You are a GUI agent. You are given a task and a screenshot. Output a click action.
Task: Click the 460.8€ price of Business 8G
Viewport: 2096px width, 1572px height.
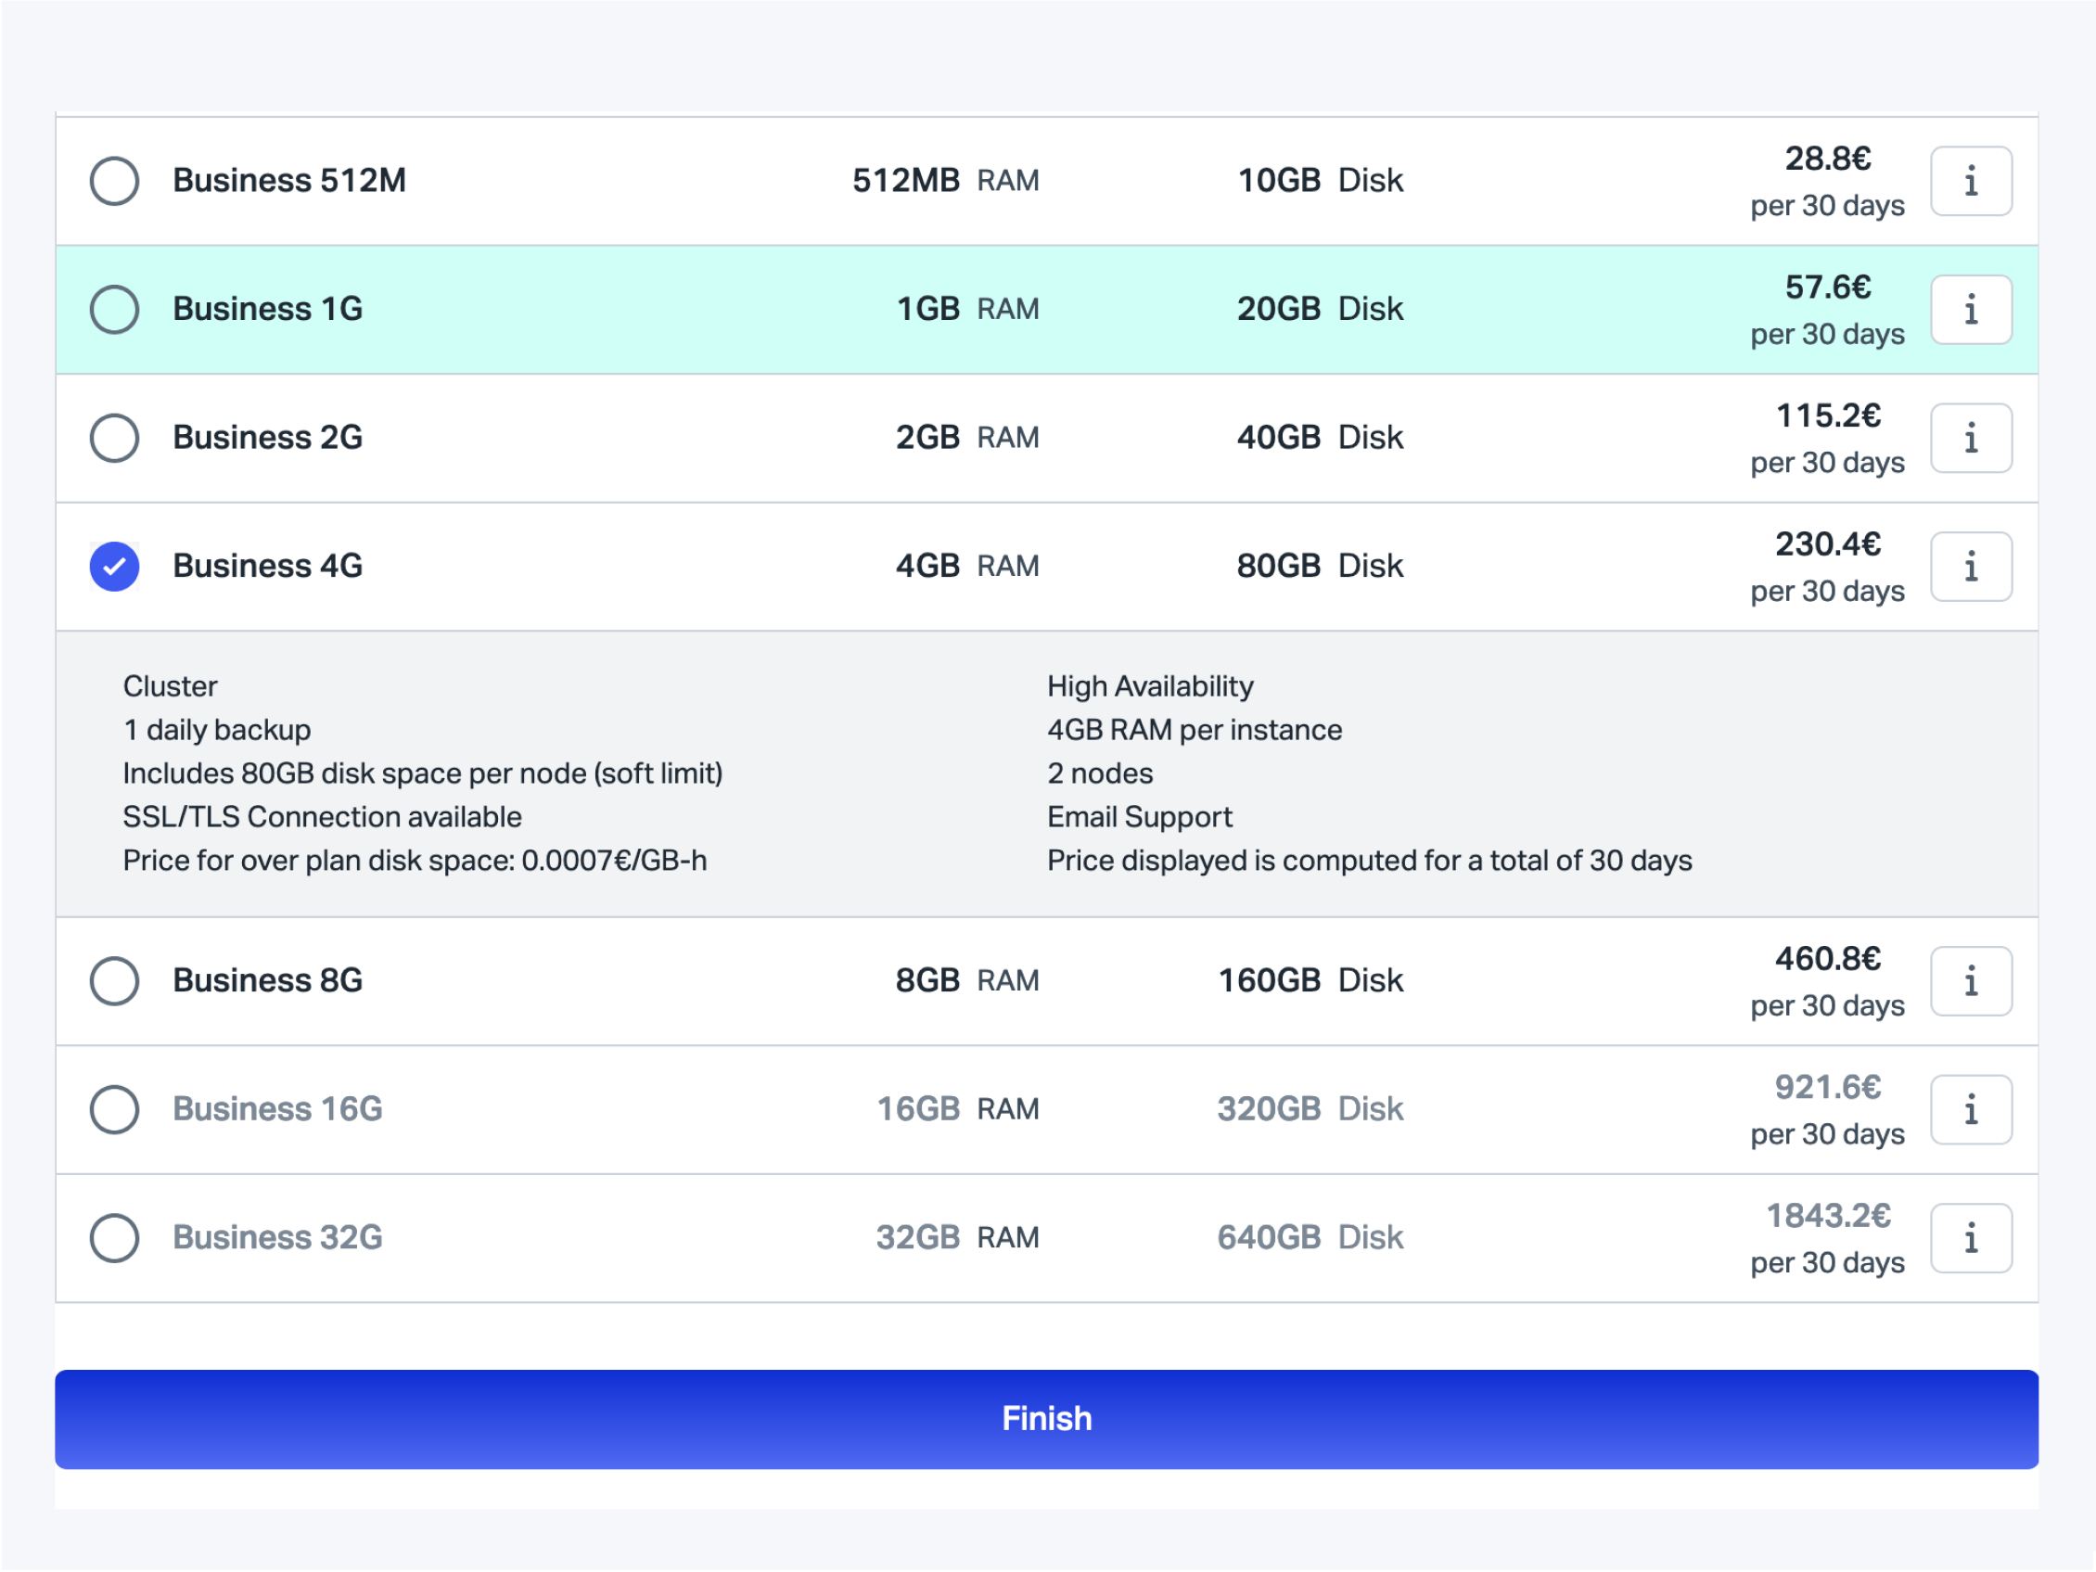(x=1827, y=959)
